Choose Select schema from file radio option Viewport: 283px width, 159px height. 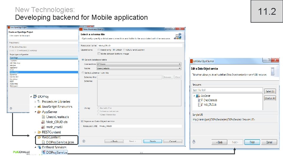tap(83, 73)
